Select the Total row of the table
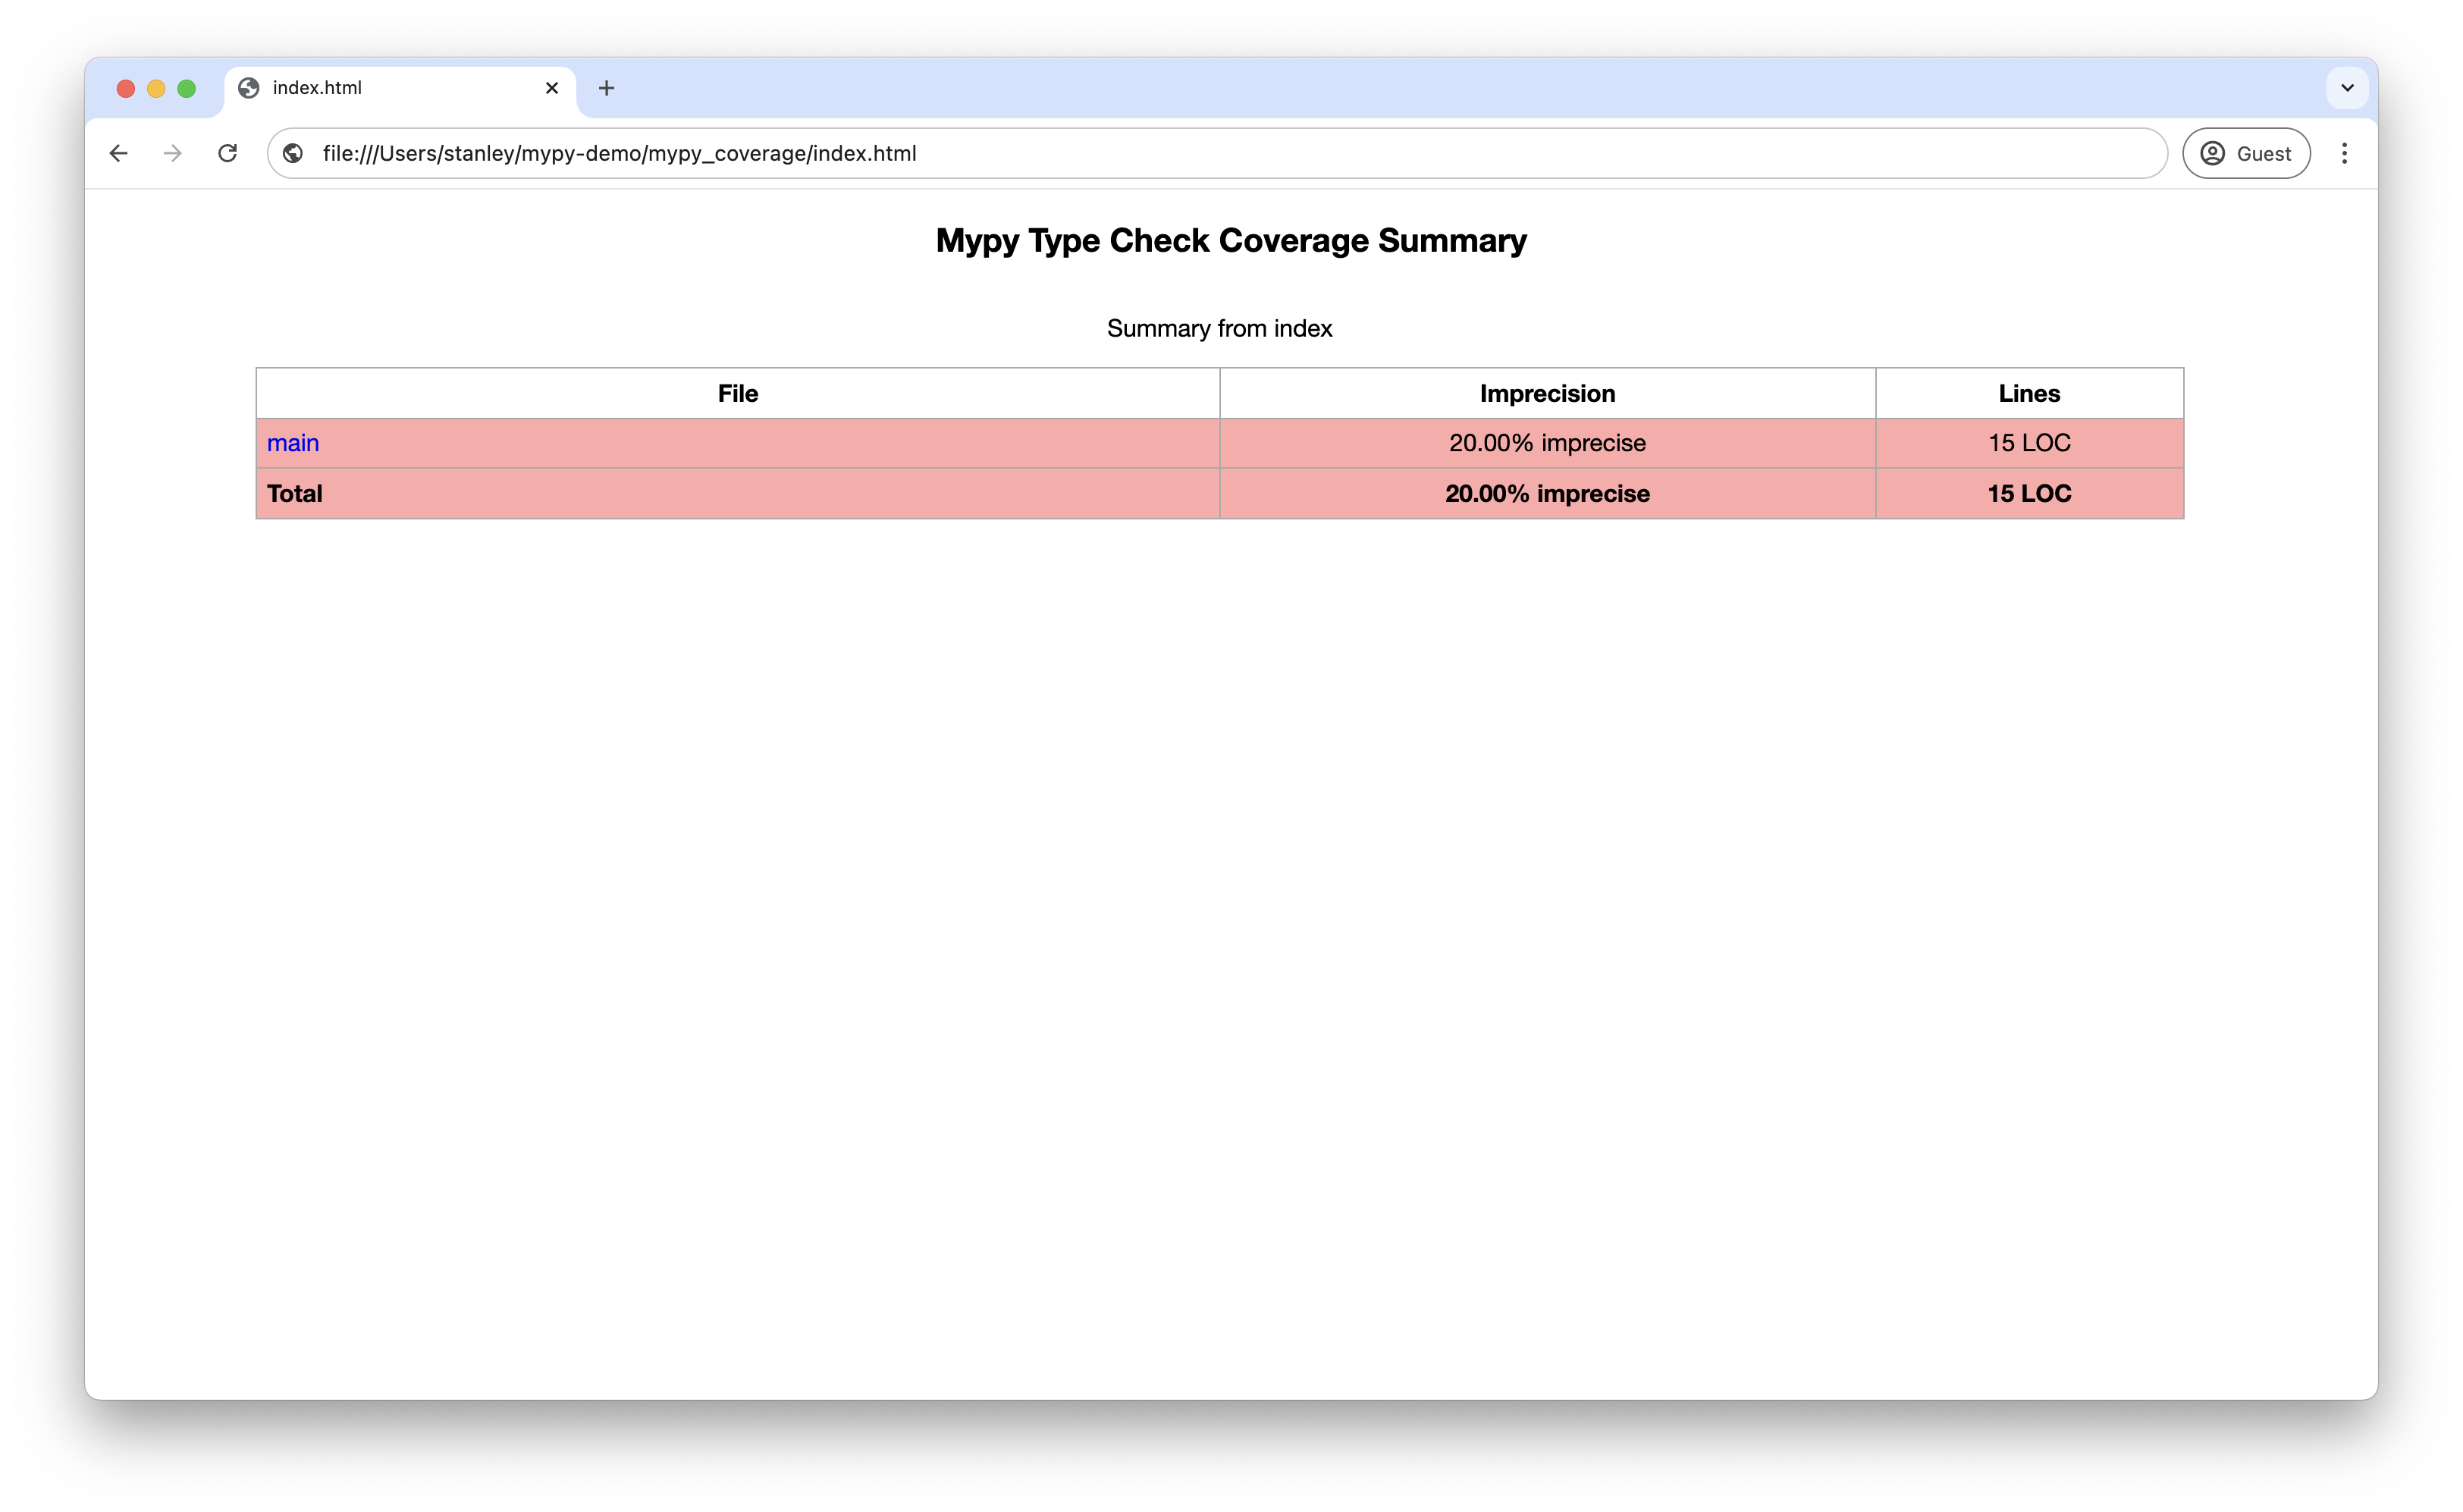 294,493
